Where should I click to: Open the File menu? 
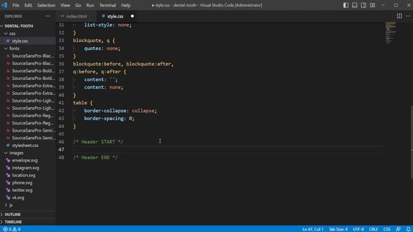15,5
